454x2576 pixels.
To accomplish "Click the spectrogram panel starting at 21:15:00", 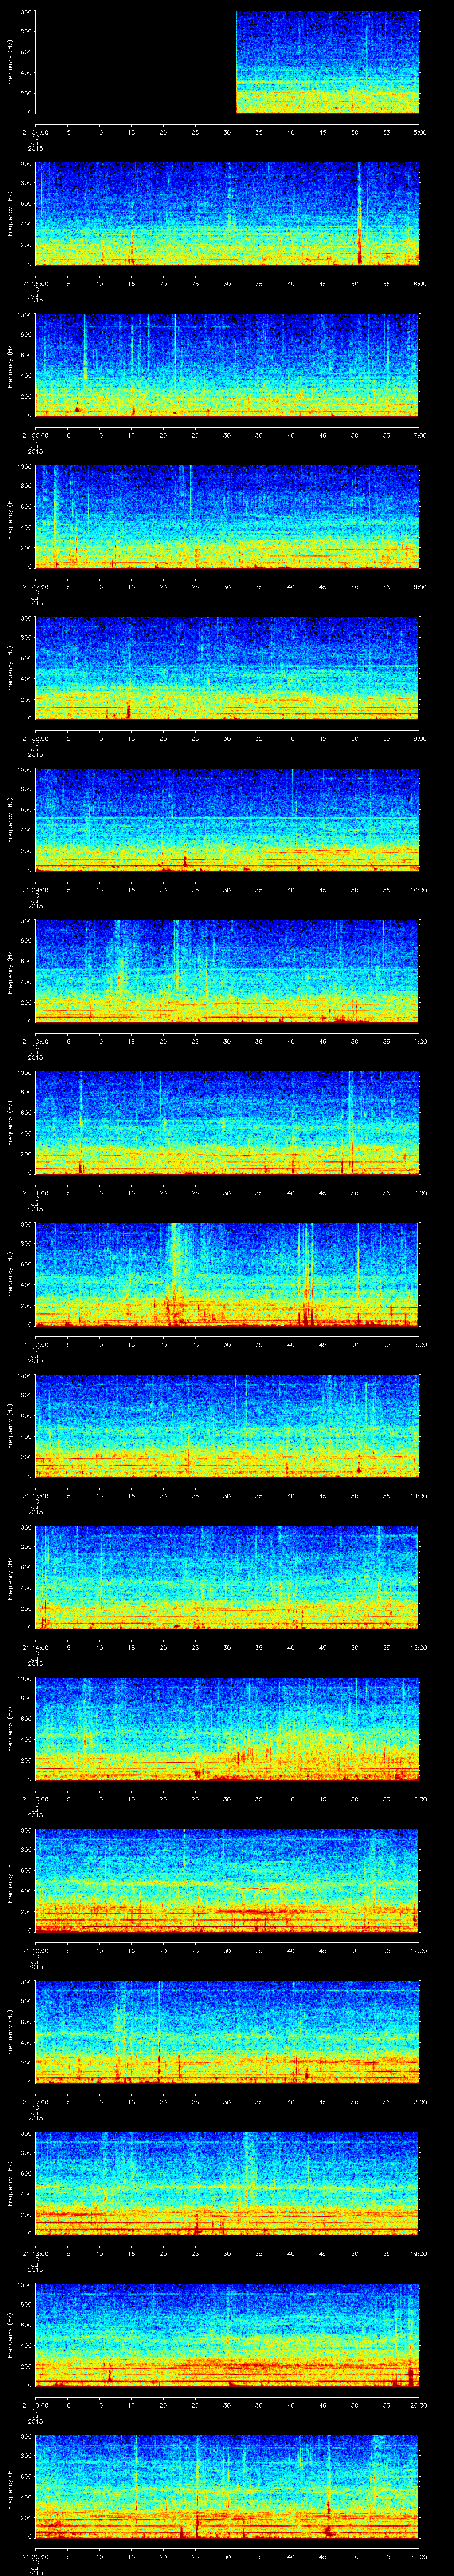I will [227, 1729].
